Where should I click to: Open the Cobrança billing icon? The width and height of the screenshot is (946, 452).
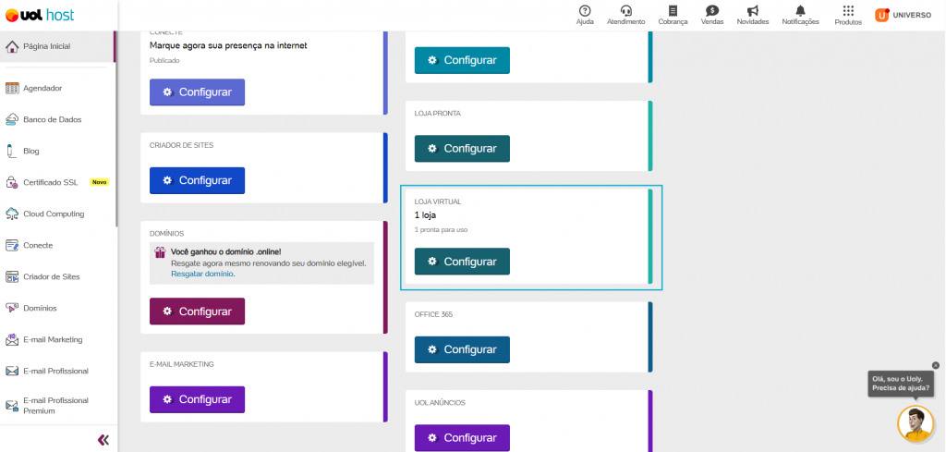pyautogui.click(x=673, y=11)
